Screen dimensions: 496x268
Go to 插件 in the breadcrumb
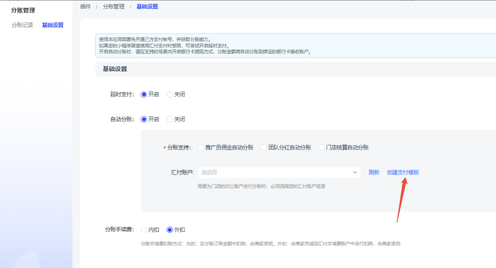[85, 6]
